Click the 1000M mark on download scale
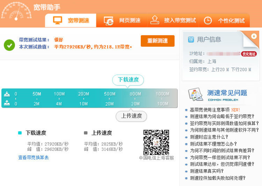The height and width of the screenshot is (186, 262). 162,94
